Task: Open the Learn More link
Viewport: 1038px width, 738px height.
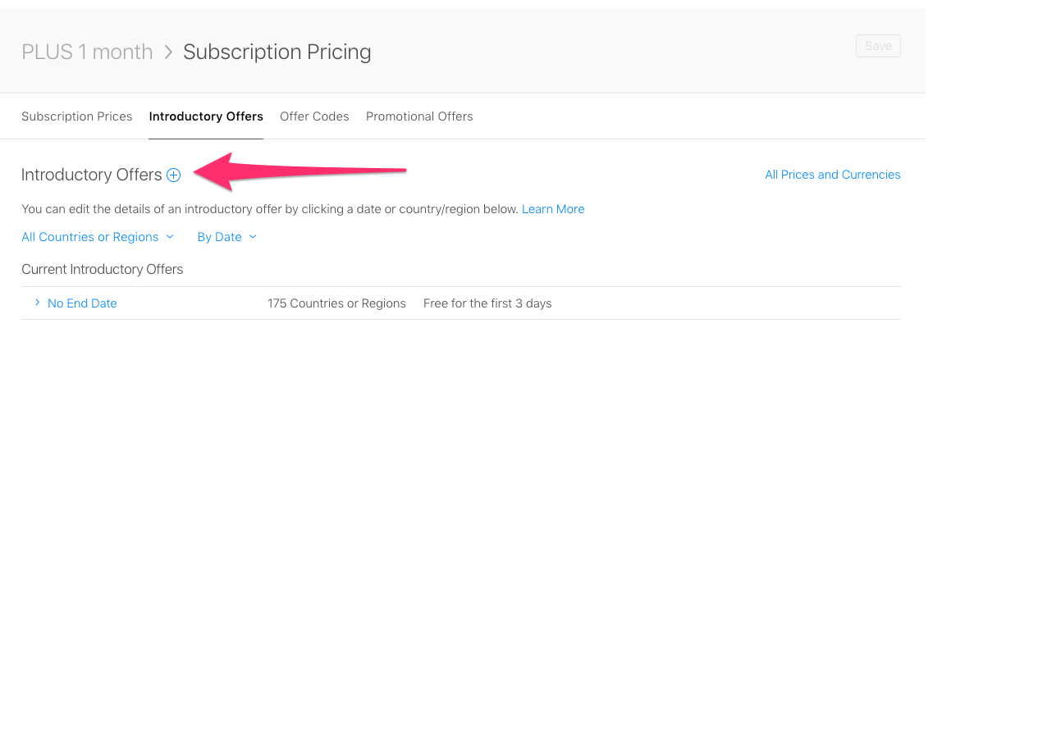Action: (553, 208)
